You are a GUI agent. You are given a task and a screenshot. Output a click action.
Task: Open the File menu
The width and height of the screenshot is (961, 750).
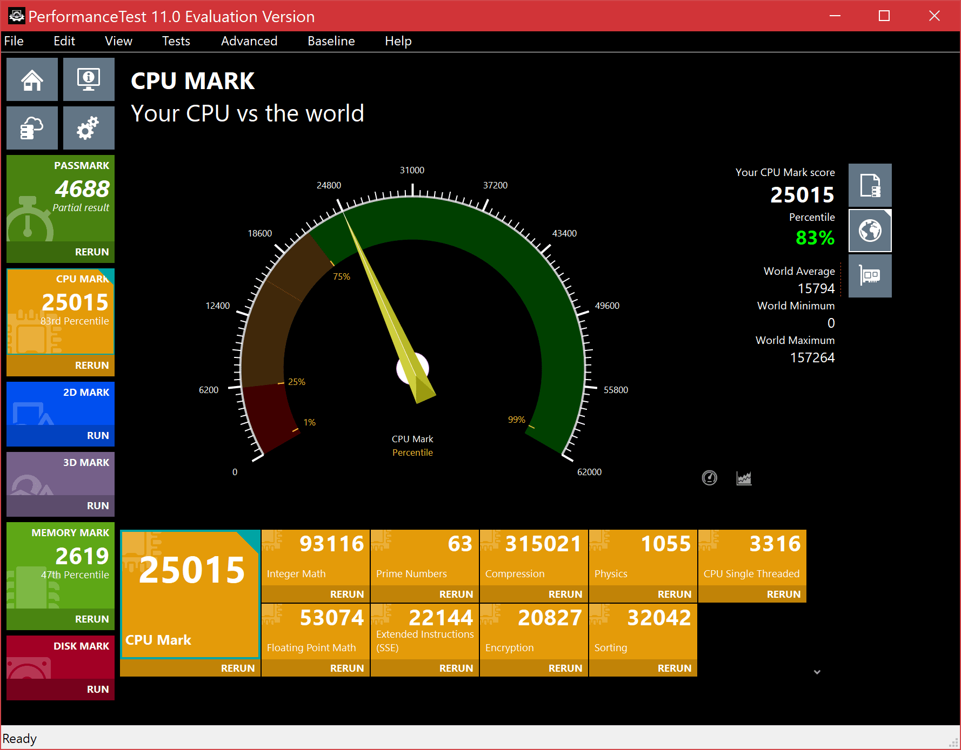click(x=14, y=41)
